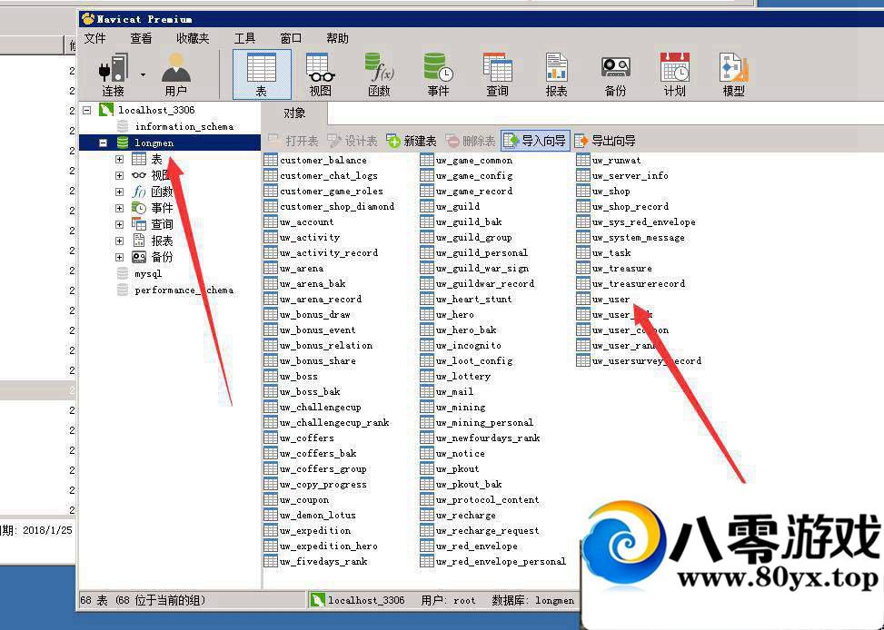Open the 工具 menu

coord(244,38)
